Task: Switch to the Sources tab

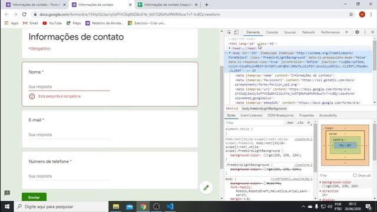Action: (290, 32)
